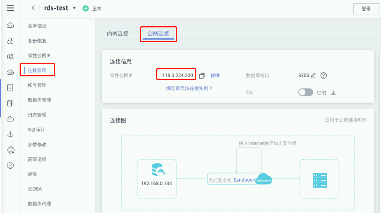The height and width of the screenshot is (213, 381).
Task: Open the cloud gauge sidebar icon
Action: (10, 119)
